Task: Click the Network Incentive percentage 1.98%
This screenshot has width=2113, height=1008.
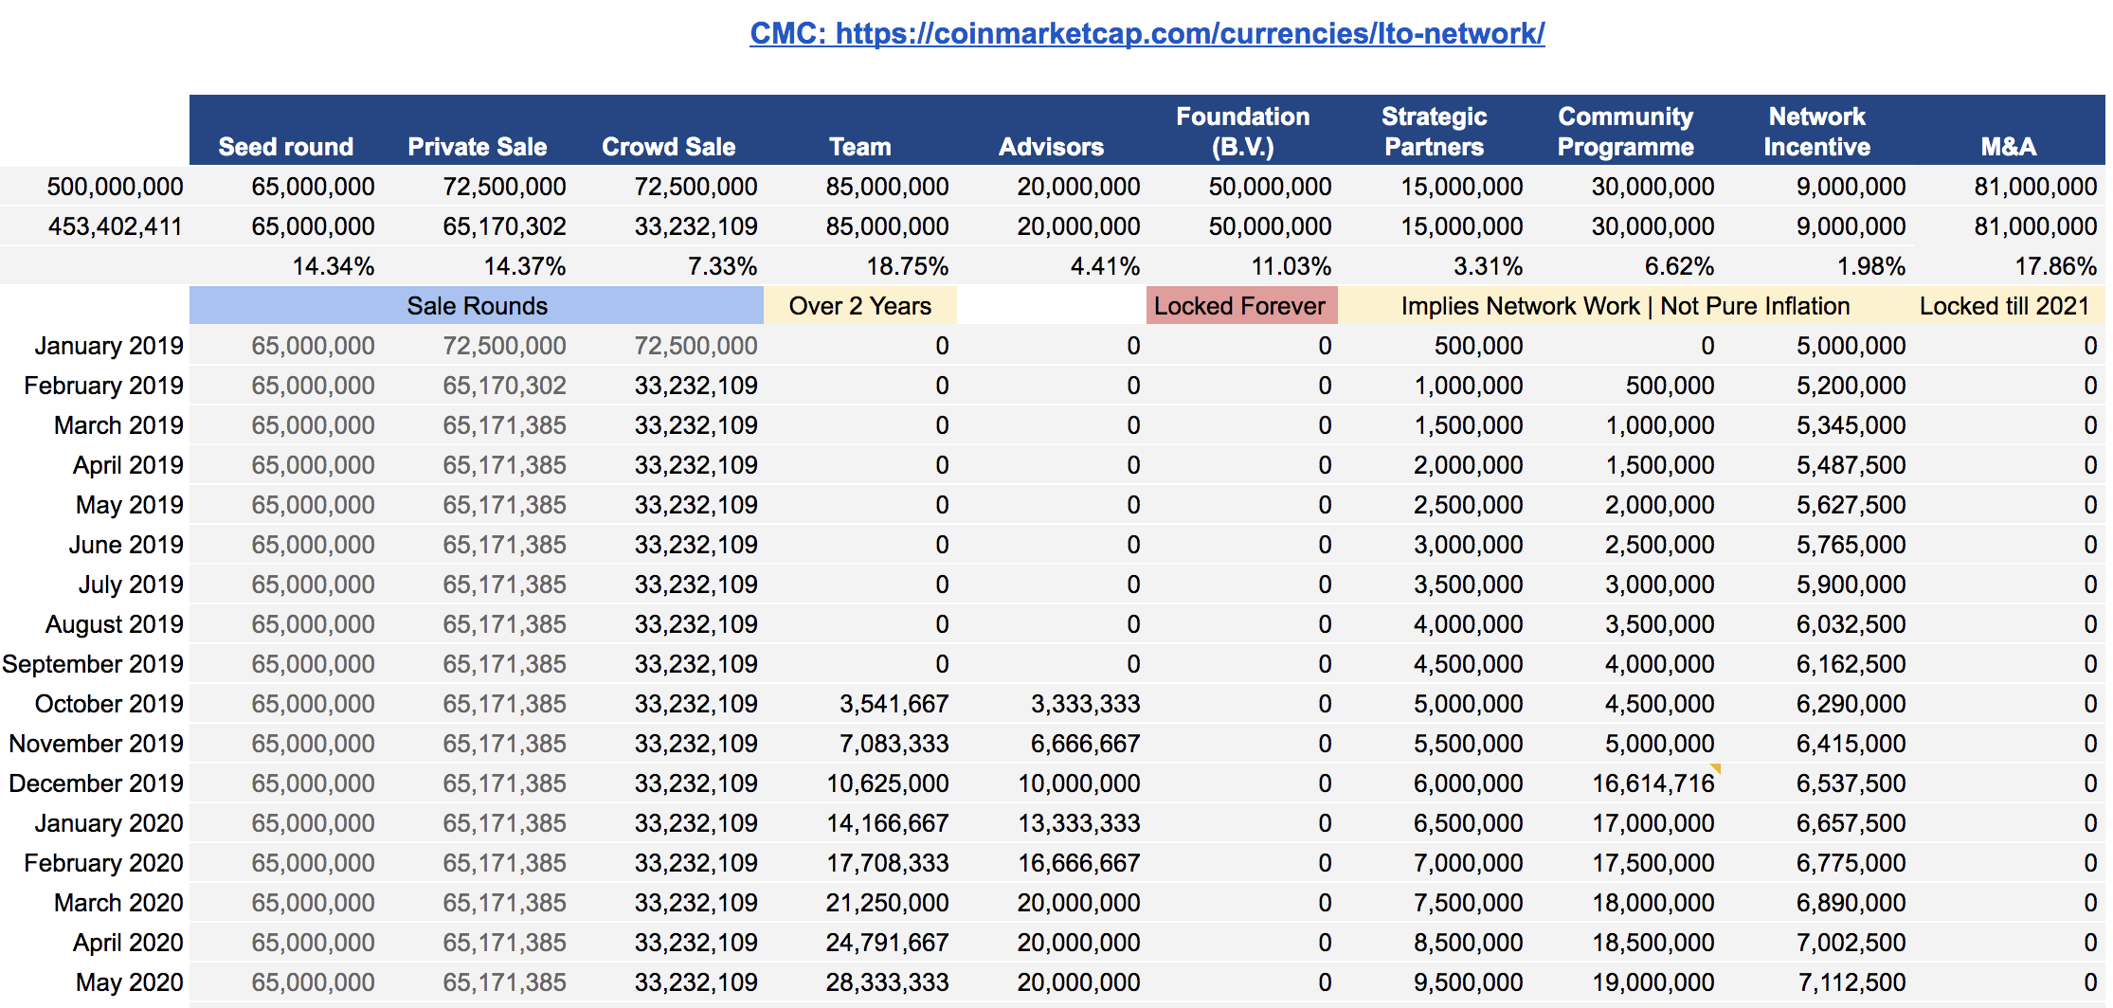Action: click(x=1871, y=266)
